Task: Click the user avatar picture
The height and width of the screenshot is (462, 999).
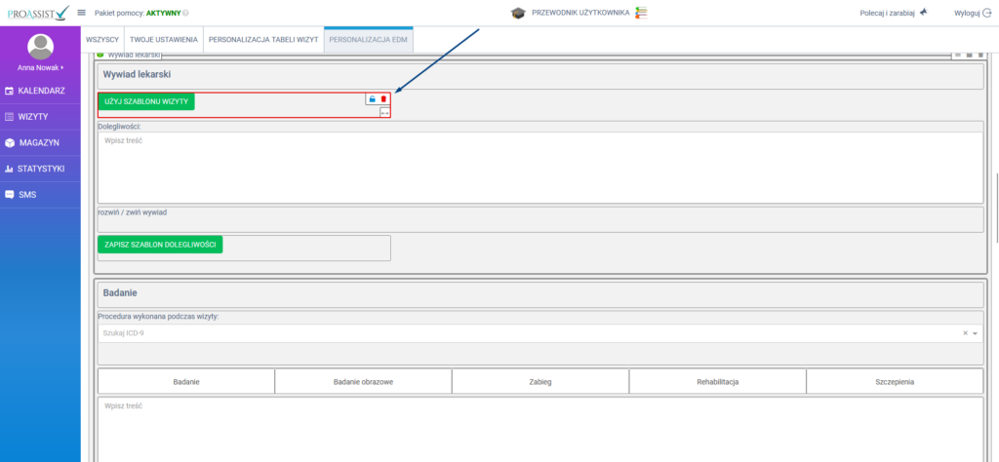Action: click(40, 46)
